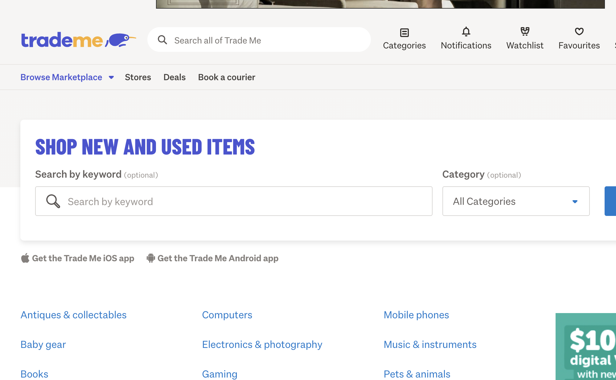The height and width of the screenshot is (380, 616).
Task: Click the Android robot icon
Action: pos(150,258)
